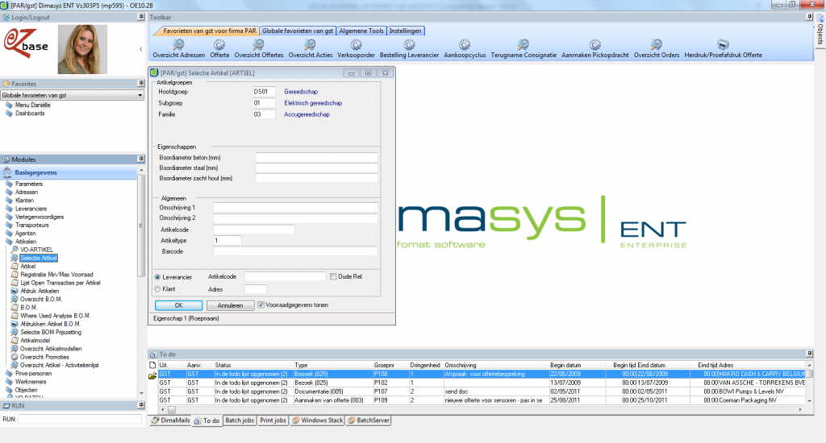Click the Offerte toolbar icon
The image size is (826, 443).
click(x=219, y=45)
